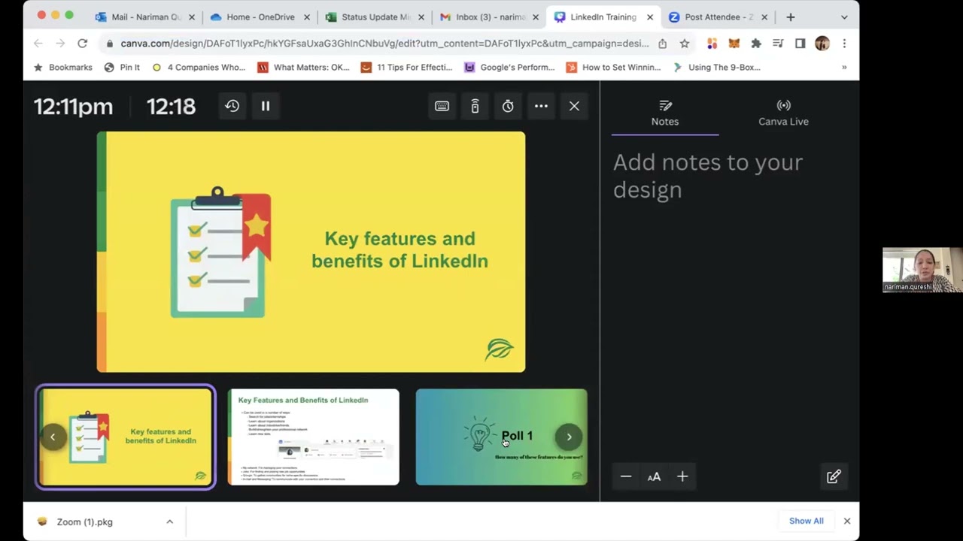The image size is (963, 541).
Task: Toggle the browser side panel icon
Action: pos(800,44)
